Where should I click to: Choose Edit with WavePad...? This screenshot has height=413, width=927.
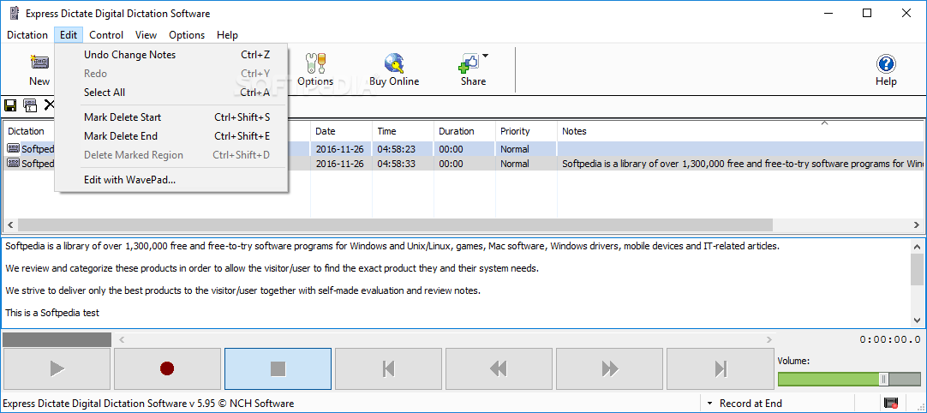click(170, 180)
